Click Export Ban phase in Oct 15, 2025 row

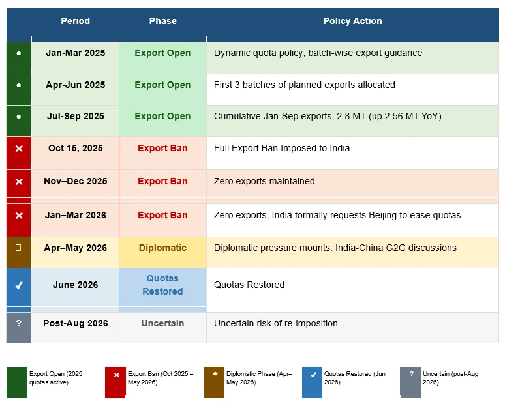click(x=162, y=152)
